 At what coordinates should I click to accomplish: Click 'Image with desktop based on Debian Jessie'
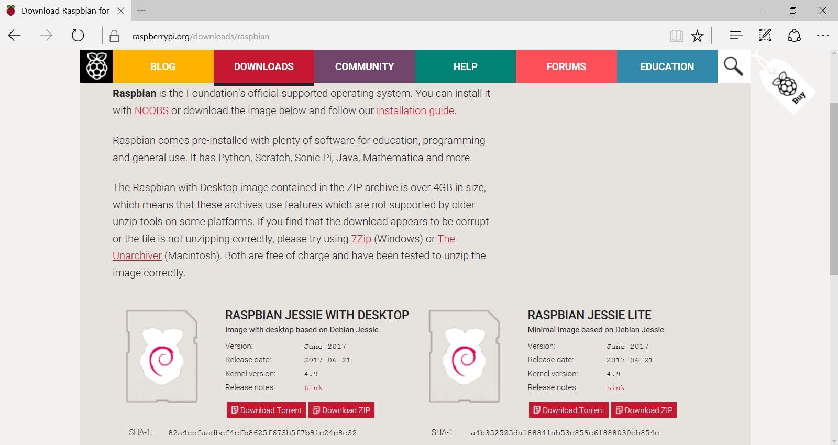[x=302, y=330]
